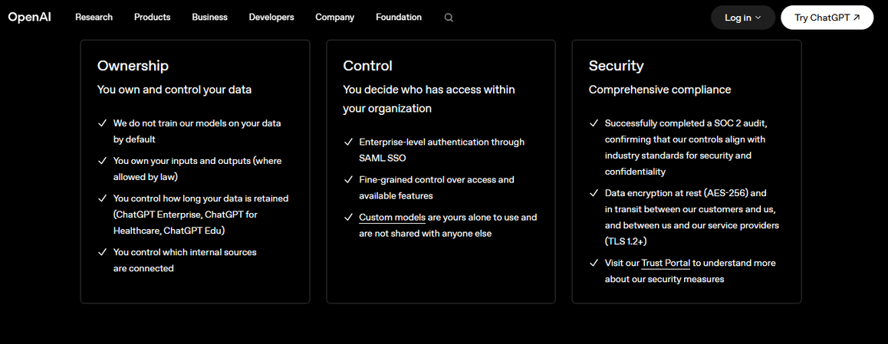Click the Ownership card heading

pos(133,66)
